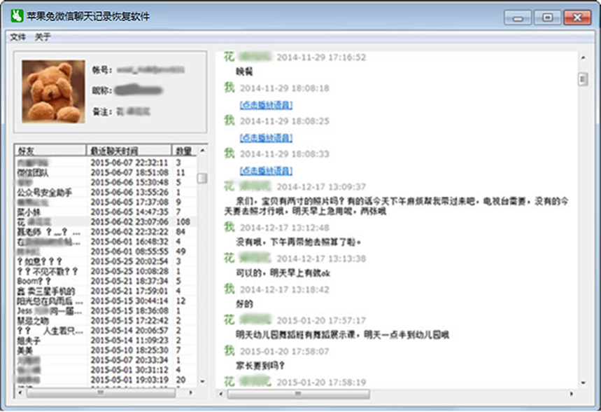This screenshot has width=601, height=412.
Task: Click friends list scroll-down arrow
Action: tap(202, 383)
